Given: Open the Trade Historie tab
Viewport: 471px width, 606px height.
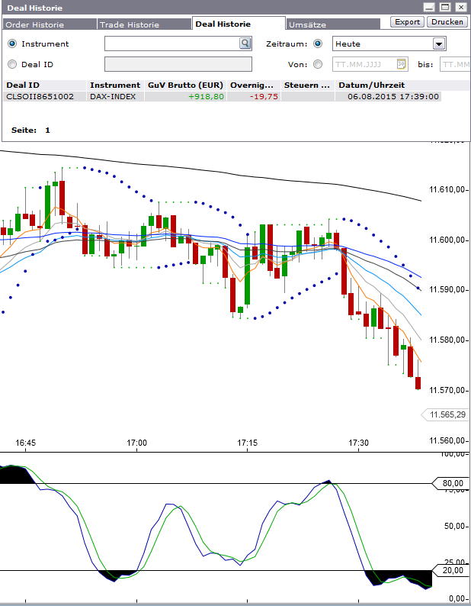Looking at the screenshot, I should click(x=145, y=24).
